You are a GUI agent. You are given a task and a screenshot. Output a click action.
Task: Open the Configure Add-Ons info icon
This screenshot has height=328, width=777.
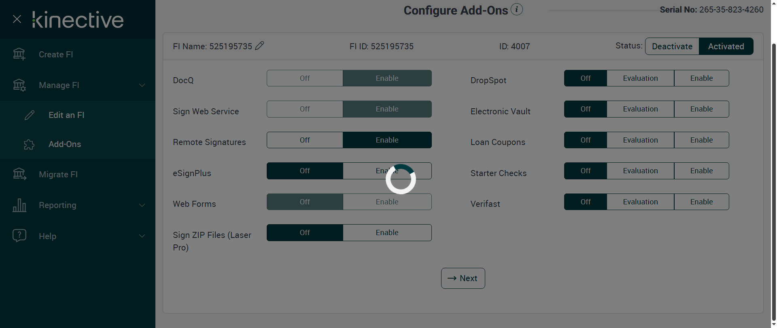(x=516, y=9)
